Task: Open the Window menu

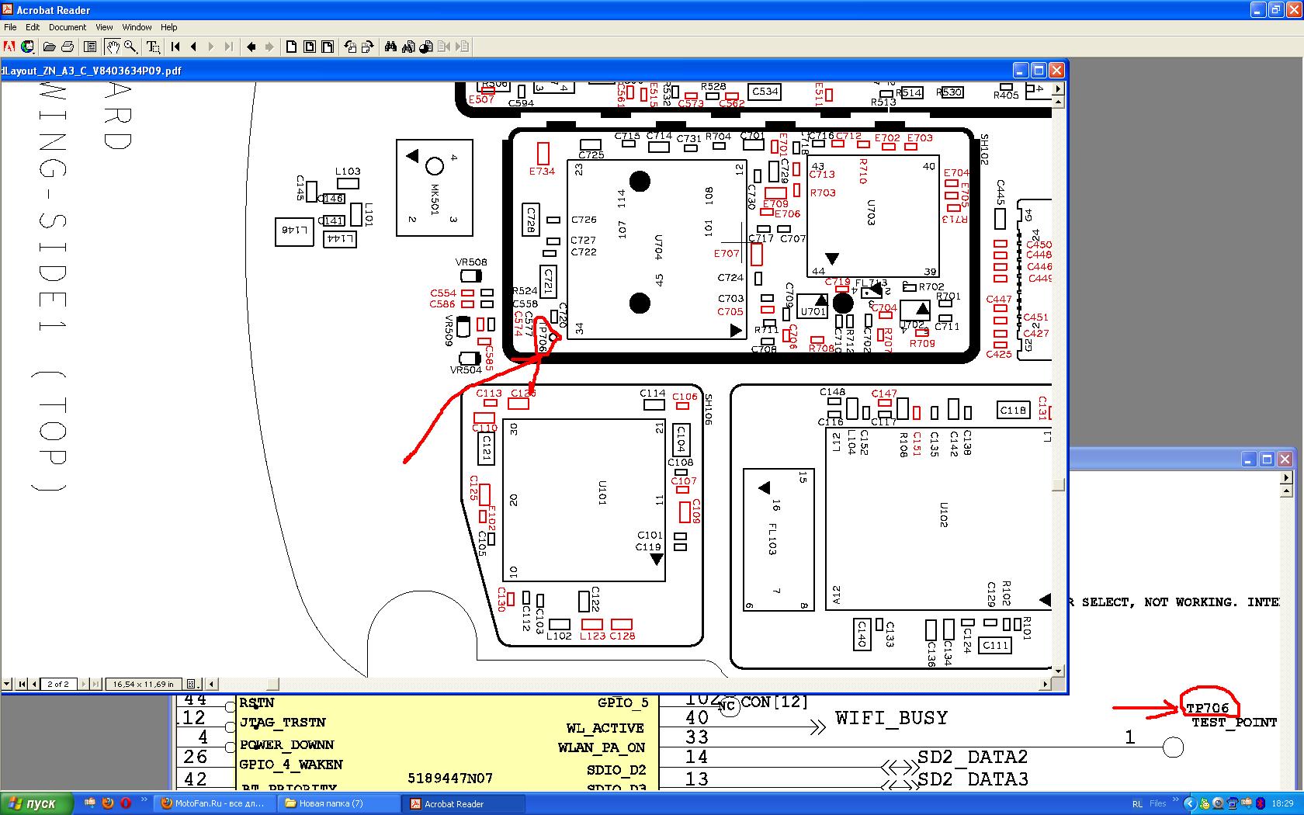Action: pyautogui.click(x=137, y=27)
